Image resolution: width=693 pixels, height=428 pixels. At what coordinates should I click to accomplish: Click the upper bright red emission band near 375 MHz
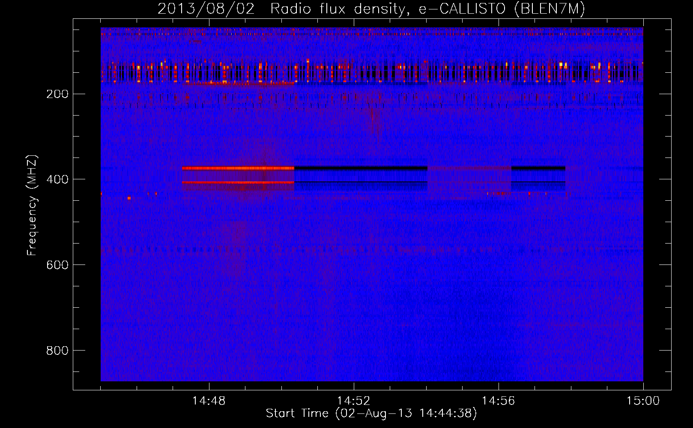pos(238,168)
